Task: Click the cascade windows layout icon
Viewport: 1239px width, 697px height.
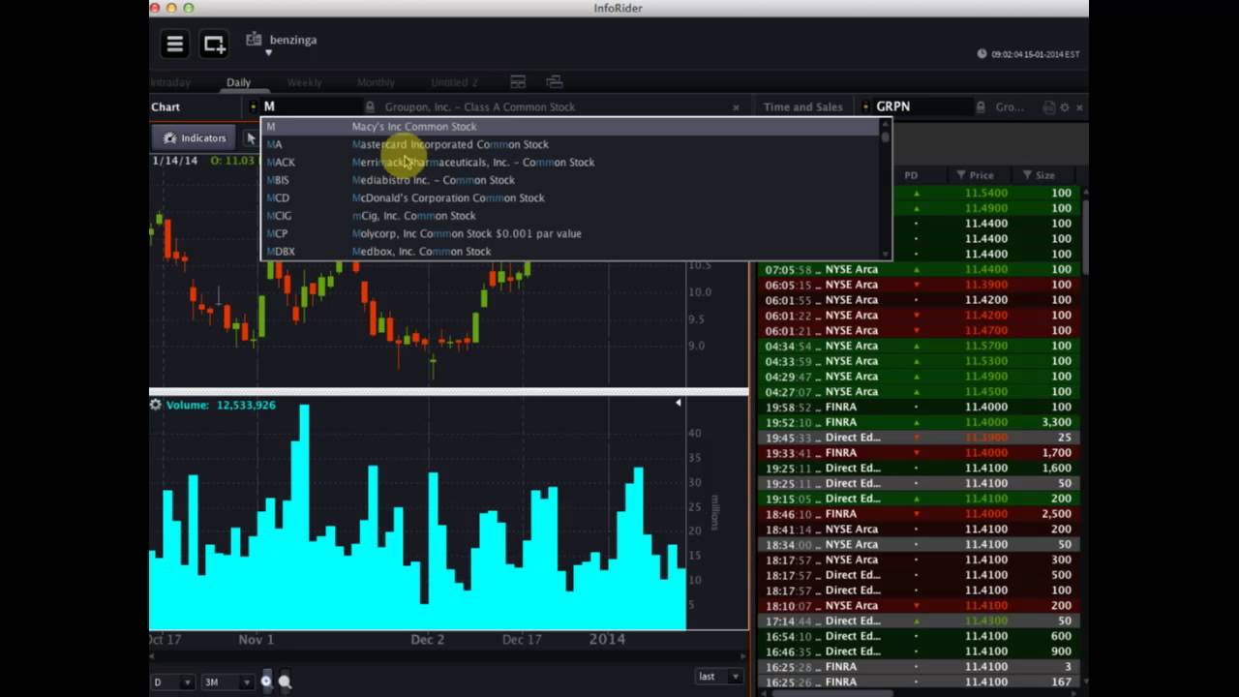Action: tap(555, 82)
